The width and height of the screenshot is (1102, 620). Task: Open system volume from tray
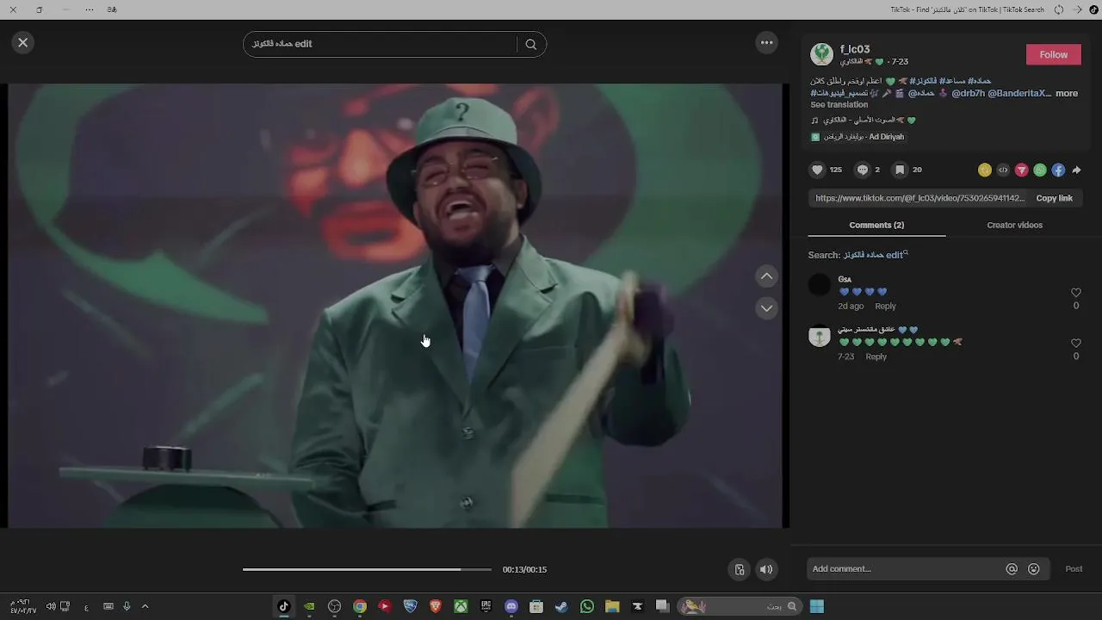(x=51, y=606)
